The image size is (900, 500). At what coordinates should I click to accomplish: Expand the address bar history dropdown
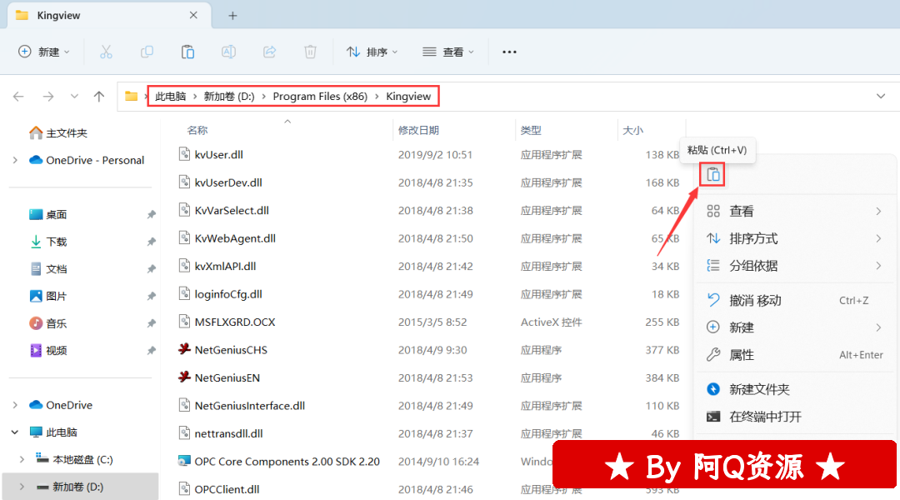tap(881, 97)
